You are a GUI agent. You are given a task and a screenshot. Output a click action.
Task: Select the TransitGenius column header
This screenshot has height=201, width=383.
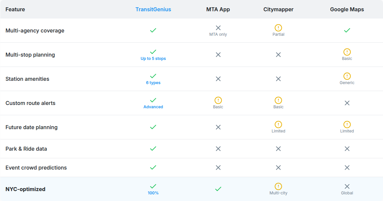pos(153,9)
